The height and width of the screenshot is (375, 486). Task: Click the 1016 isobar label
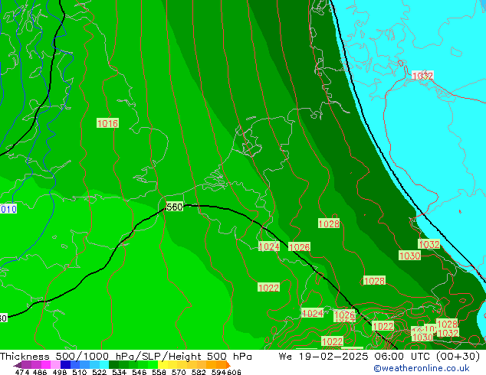tap(107, 123)
